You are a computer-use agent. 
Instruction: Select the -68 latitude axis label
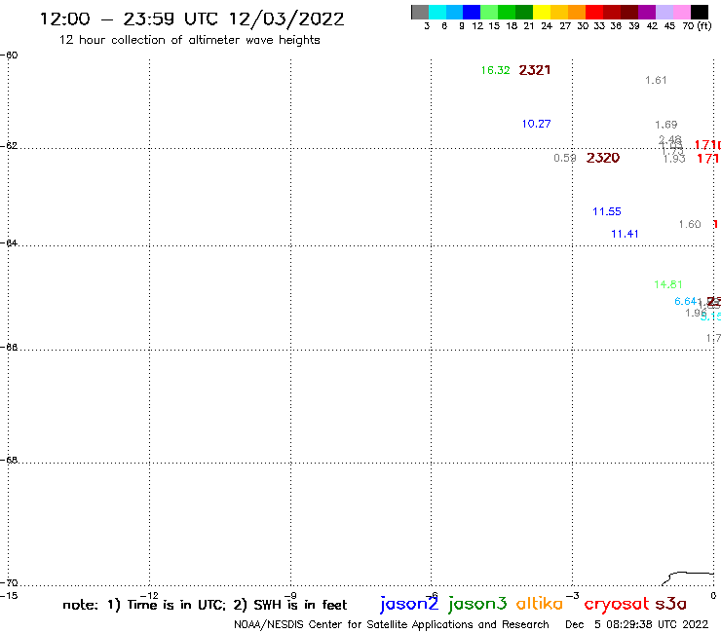point(9,461)
